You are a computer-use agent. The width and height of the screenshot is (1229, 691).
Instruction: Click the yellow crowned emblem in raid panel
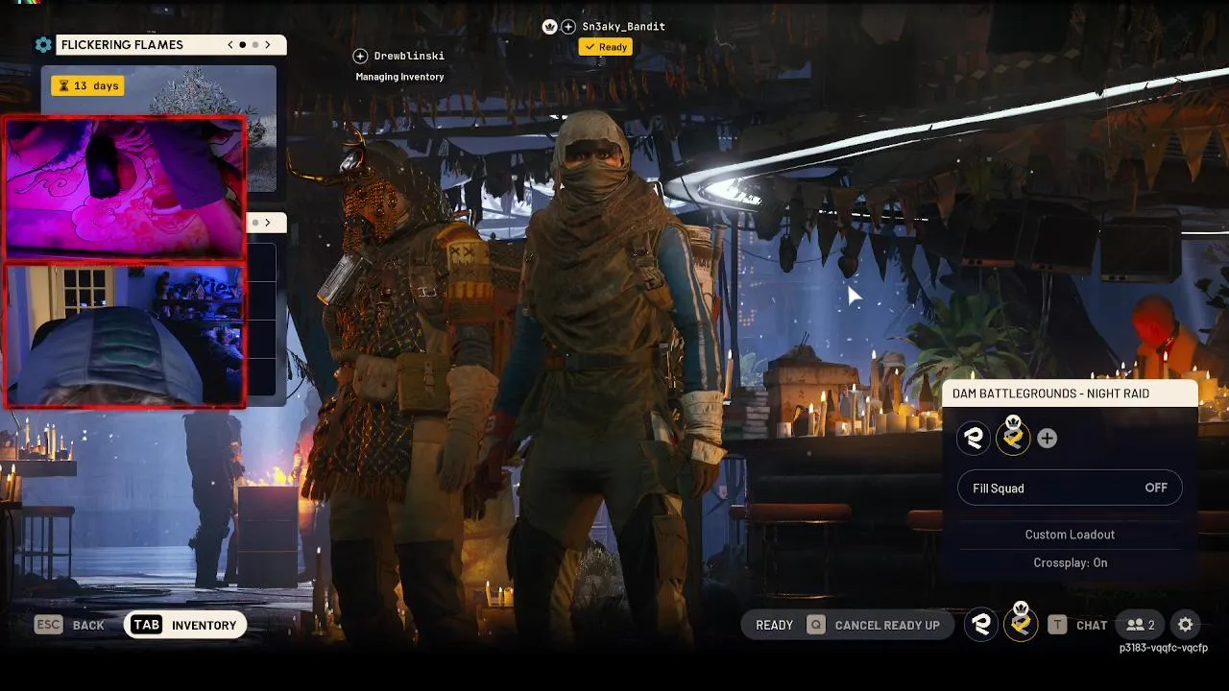coord(1012,438)
